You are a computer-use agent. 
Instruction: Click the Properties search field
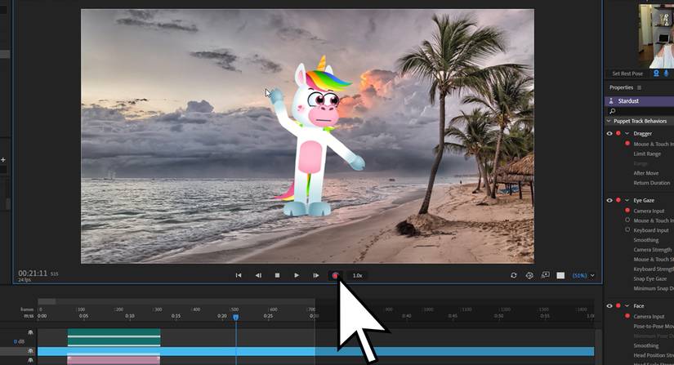point(639,111)
